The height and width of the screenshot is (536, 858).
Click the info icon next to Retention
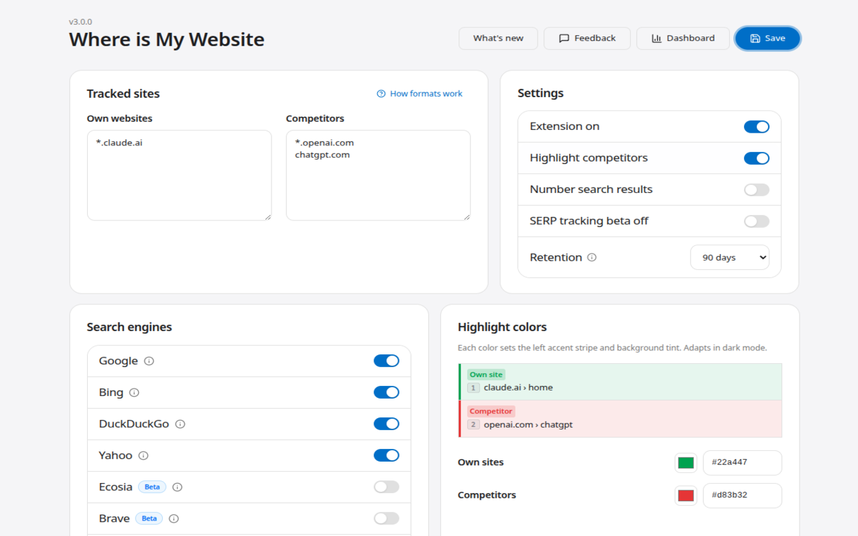pos(592,257)
